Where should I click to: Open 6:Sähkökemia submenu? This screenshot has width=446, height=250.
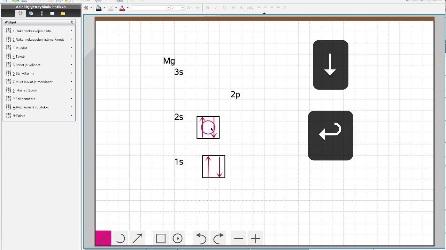pos(39,73)
